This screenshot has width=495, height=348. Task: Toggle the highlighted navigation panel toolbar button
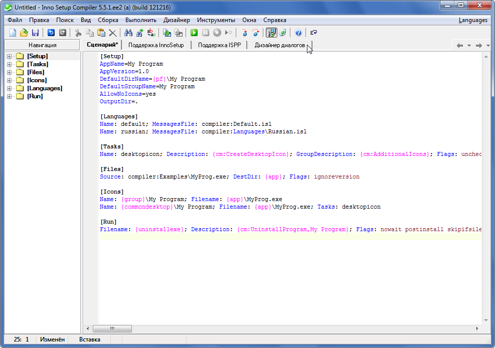[x=271, y=33]
